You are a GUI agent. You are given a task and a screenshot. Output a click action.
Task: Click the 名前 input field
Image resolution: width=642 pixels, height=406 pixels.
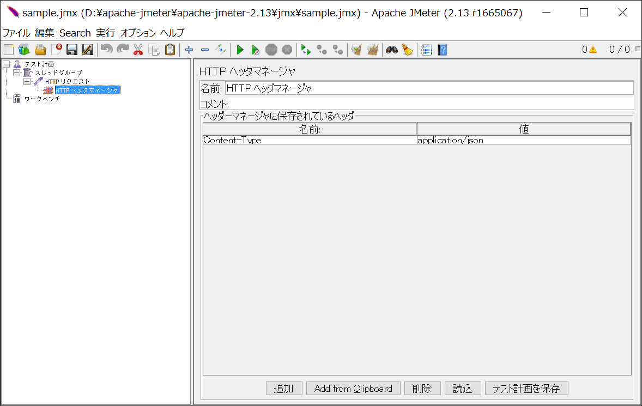428,88
